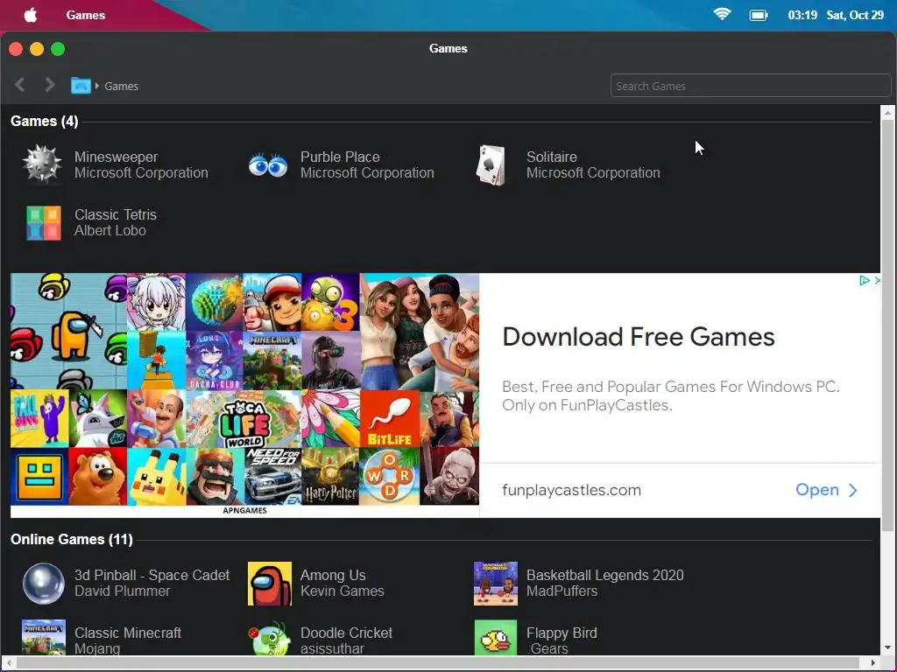This screenshot has width=897, height=672.
Task: Click the ad's game collage image
Action: [245, 395]
